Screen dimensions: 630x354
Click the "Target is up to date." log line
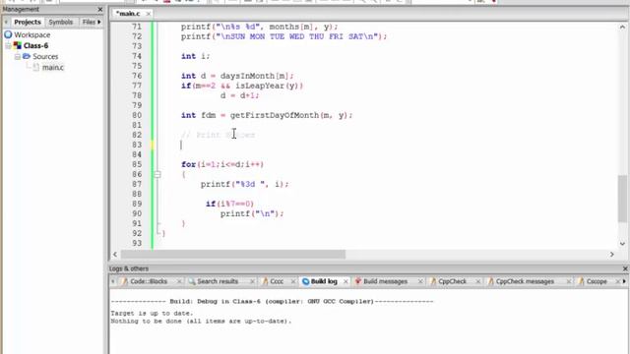click(152, 313)
